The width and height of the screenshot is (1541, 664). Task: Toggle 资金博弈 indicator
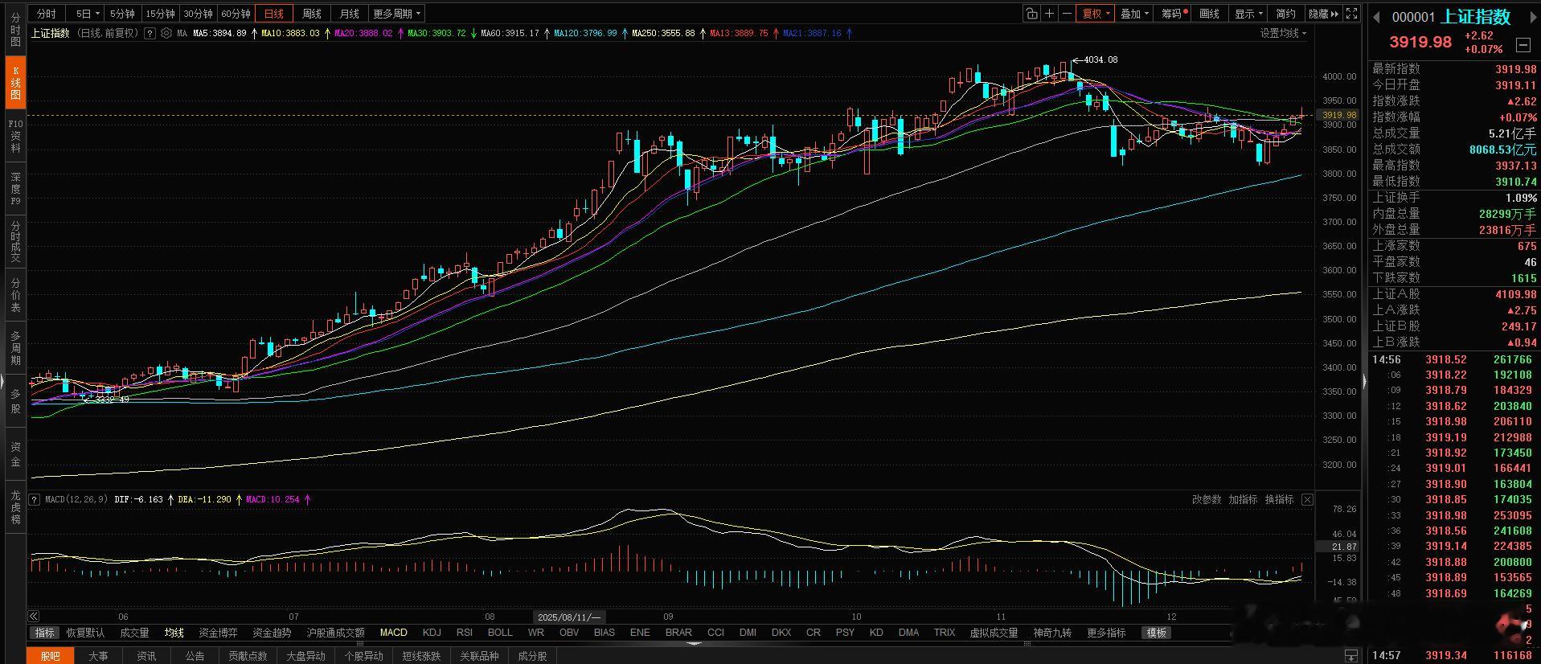[218, 633]
